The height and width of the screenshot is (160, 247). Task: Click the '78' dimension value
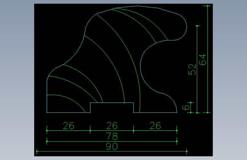112,136
